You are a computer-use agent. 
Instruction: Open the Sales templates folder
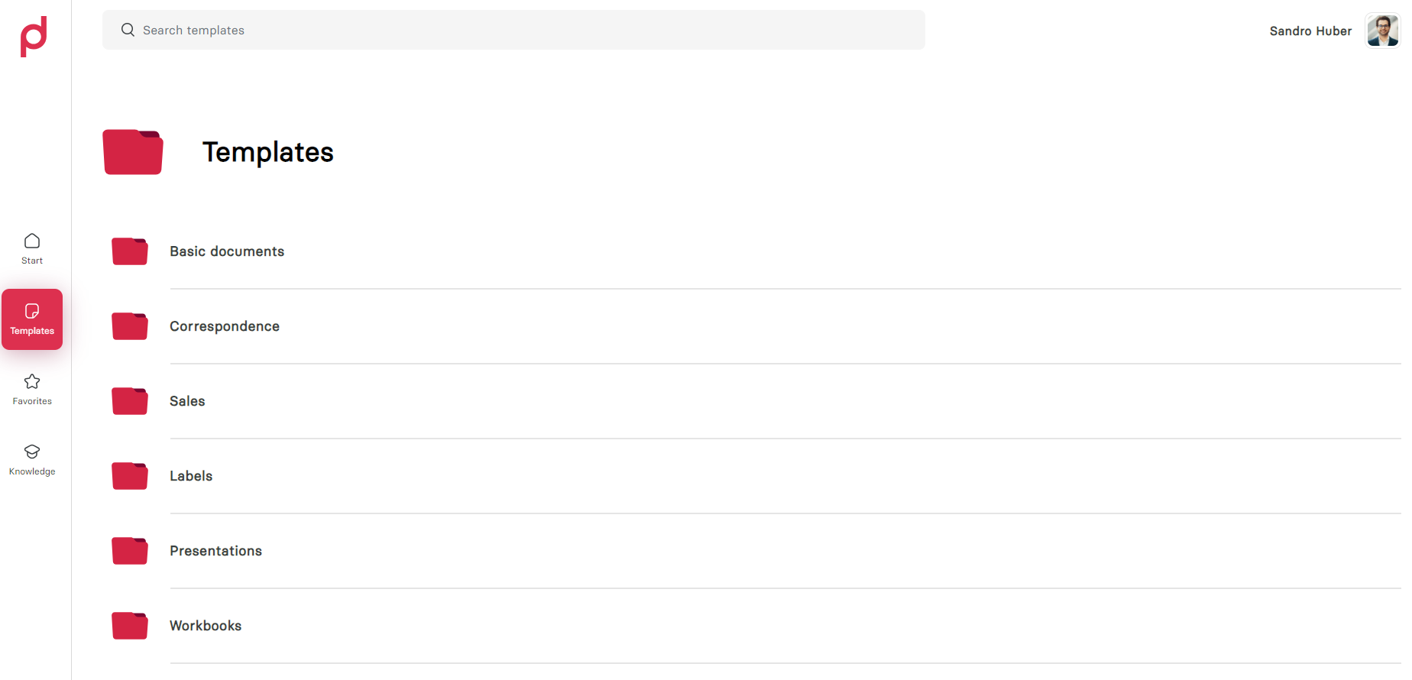coord(187,401)
